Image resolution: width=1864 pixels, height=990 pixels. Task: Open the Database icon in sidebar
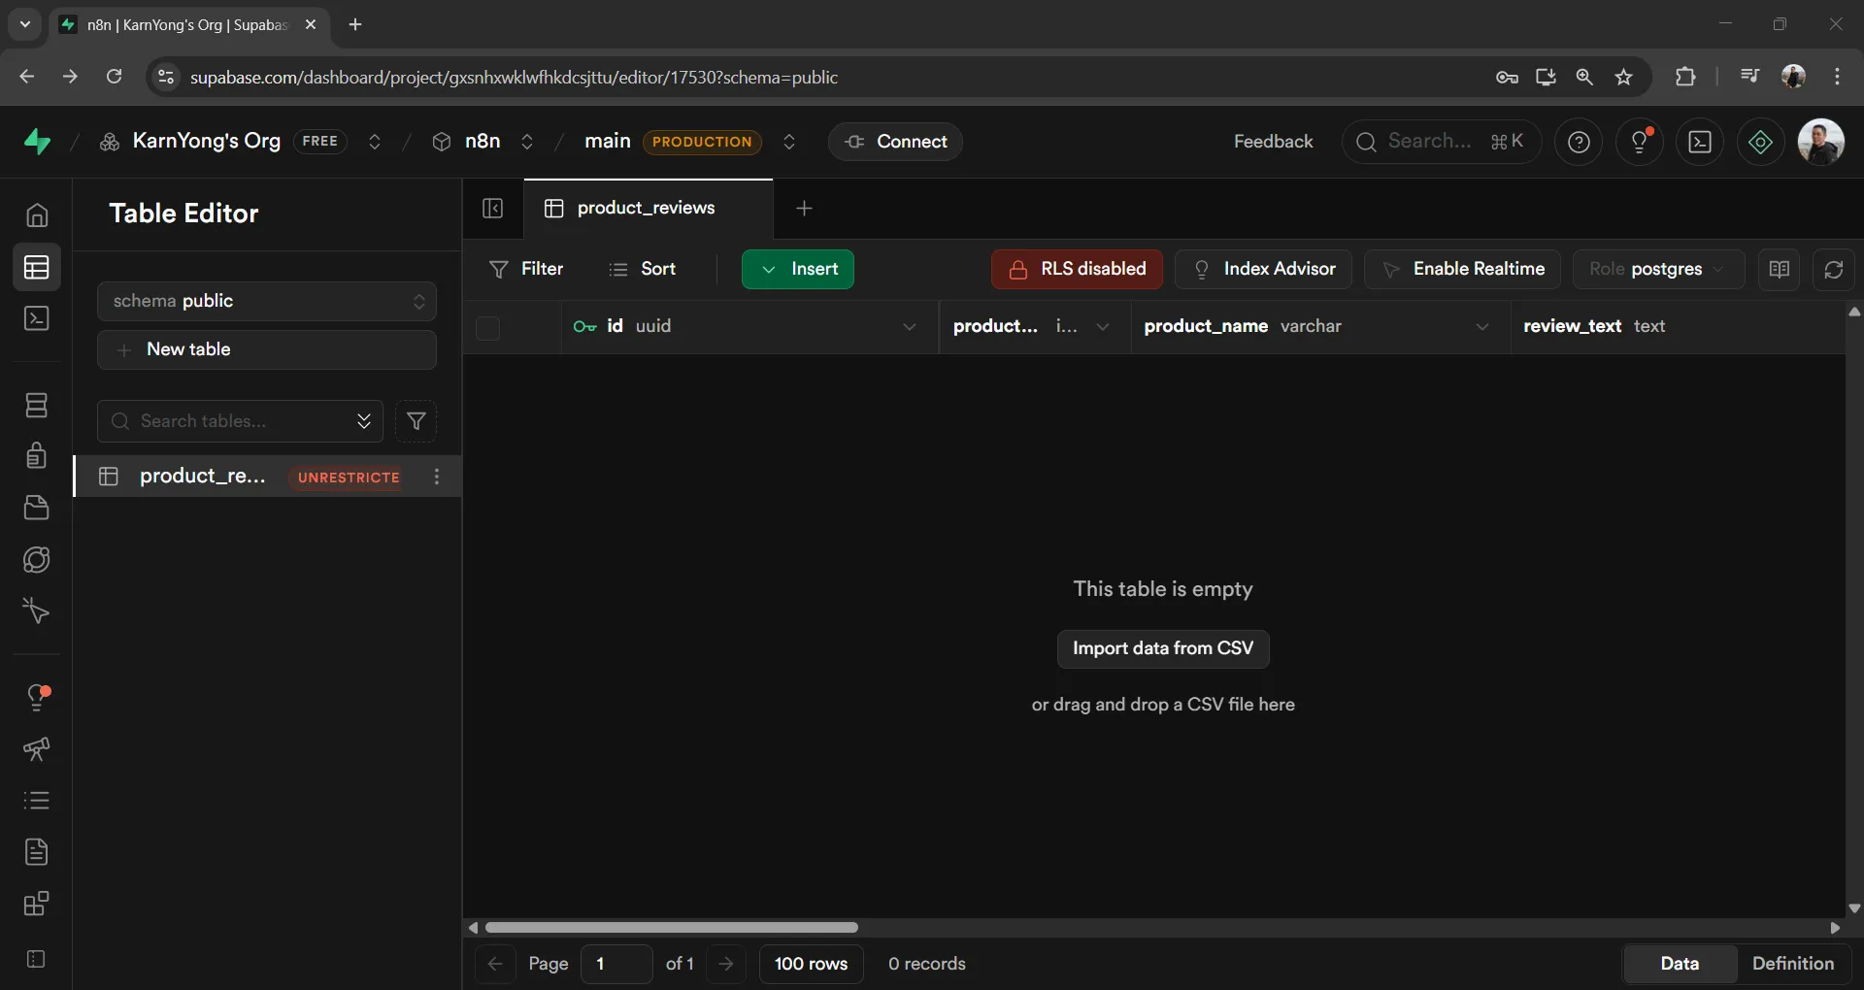click(x=37, y=406)
